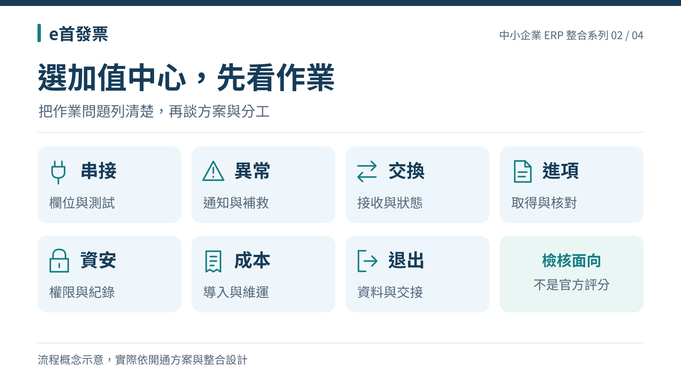Screen dimensions: 681x383
Task: Click the subtitle 把作業問題列清楚
Action: pyautogui.click(x=96, y=111)
